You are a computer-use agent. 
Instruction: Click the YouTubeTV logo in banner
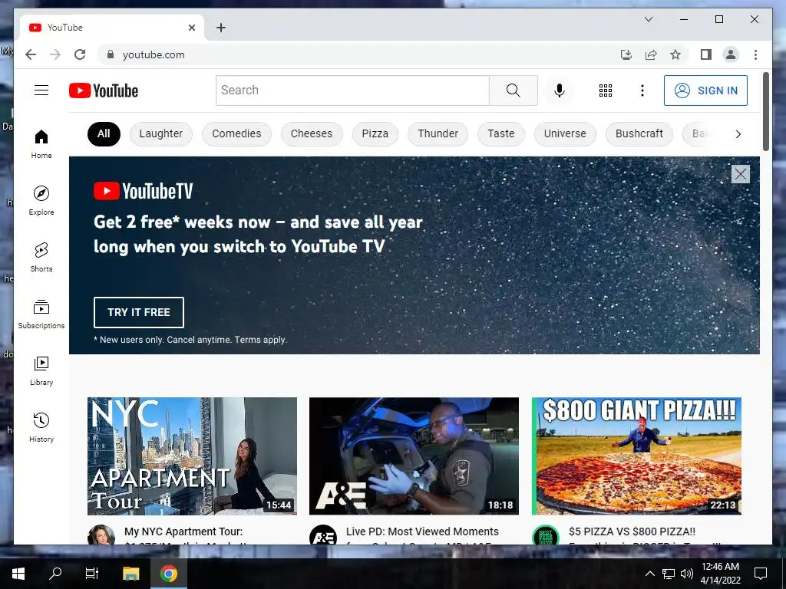coord(144,191)
